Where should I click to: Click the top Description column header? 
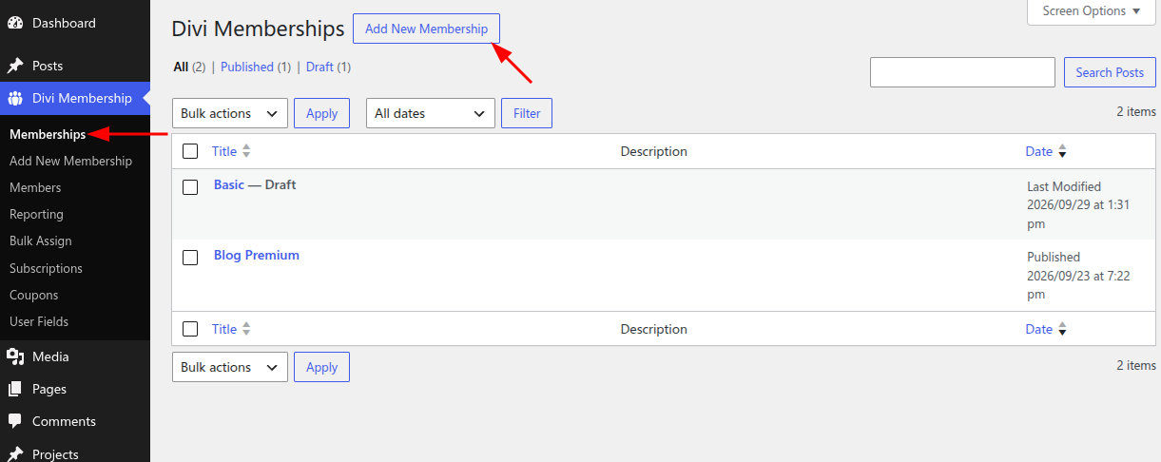coord(653,151)
